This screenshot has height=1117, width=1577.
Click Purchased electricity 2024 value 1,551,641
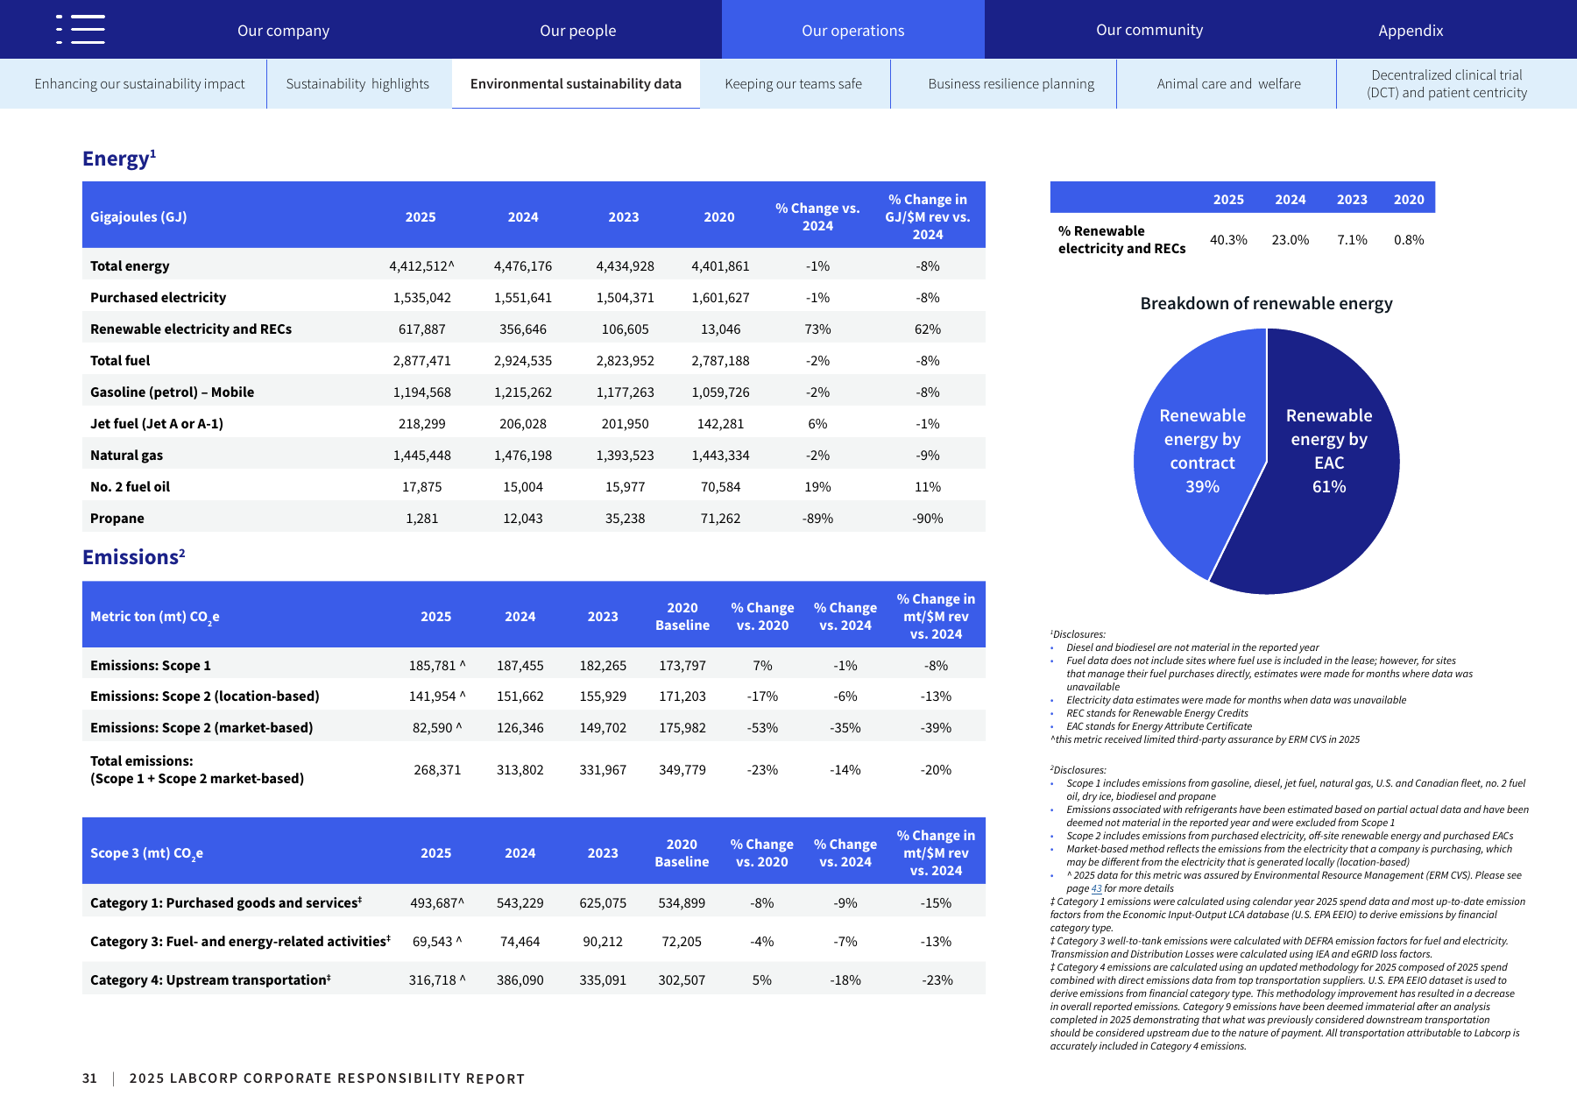tap(523, 298)
